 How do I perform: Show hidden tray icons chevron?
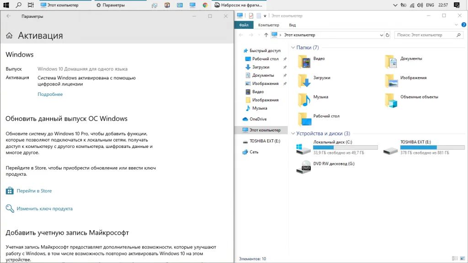coord(395,5)
